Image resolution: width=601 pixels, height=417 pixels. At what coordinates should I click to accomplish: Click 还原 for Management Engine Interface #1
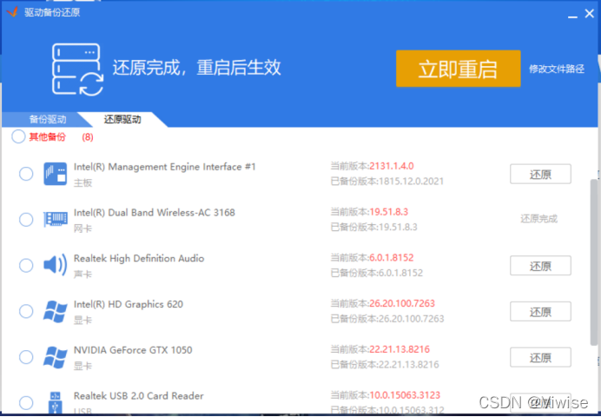coord(540,174)
